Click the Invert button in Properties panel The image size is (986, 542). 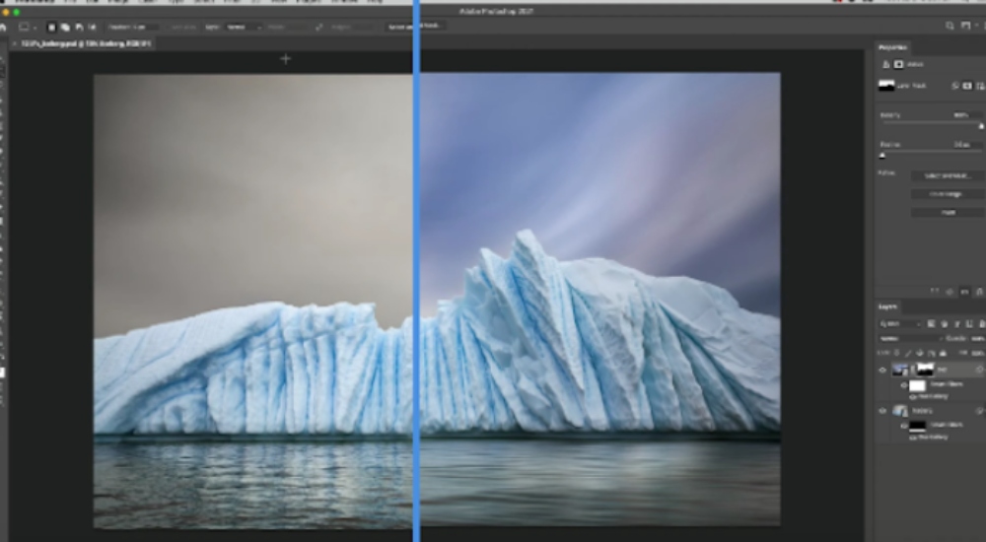(x=947, y=212)
